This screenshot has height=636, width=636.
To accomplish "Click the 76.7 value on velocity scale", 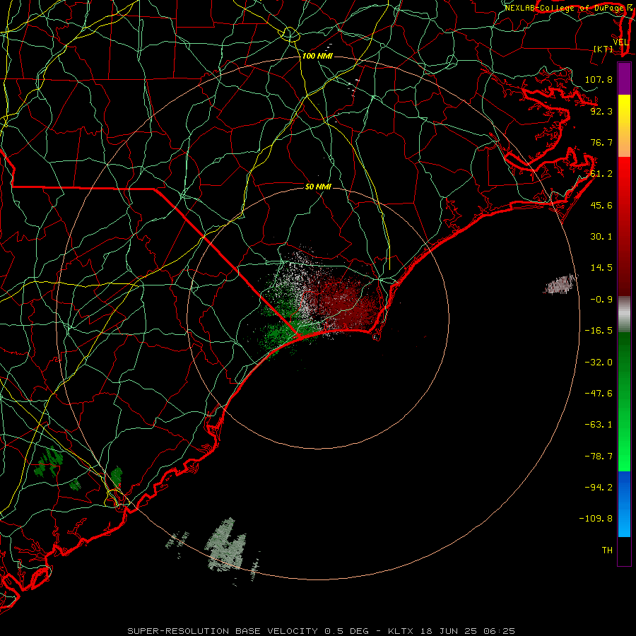I will (601, 142).
